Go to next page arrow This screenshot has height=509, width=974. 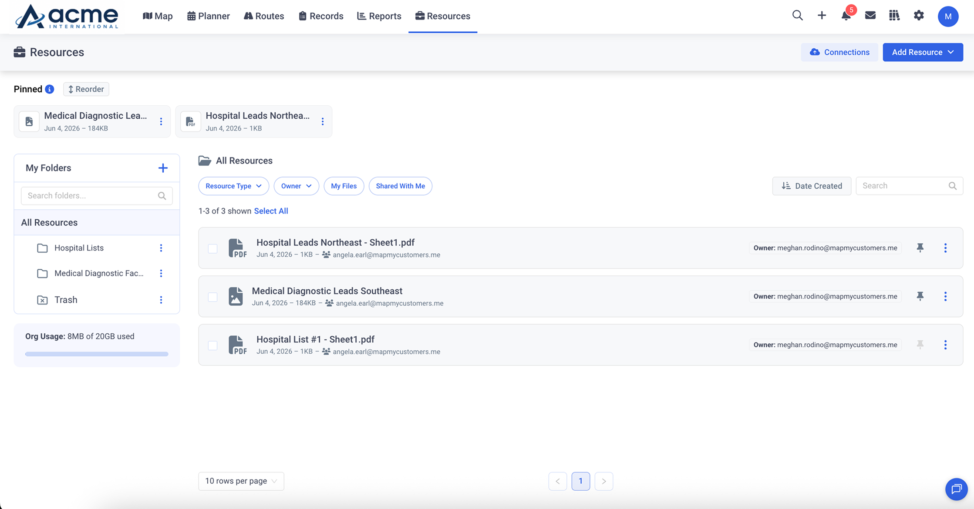coord(604,481)
